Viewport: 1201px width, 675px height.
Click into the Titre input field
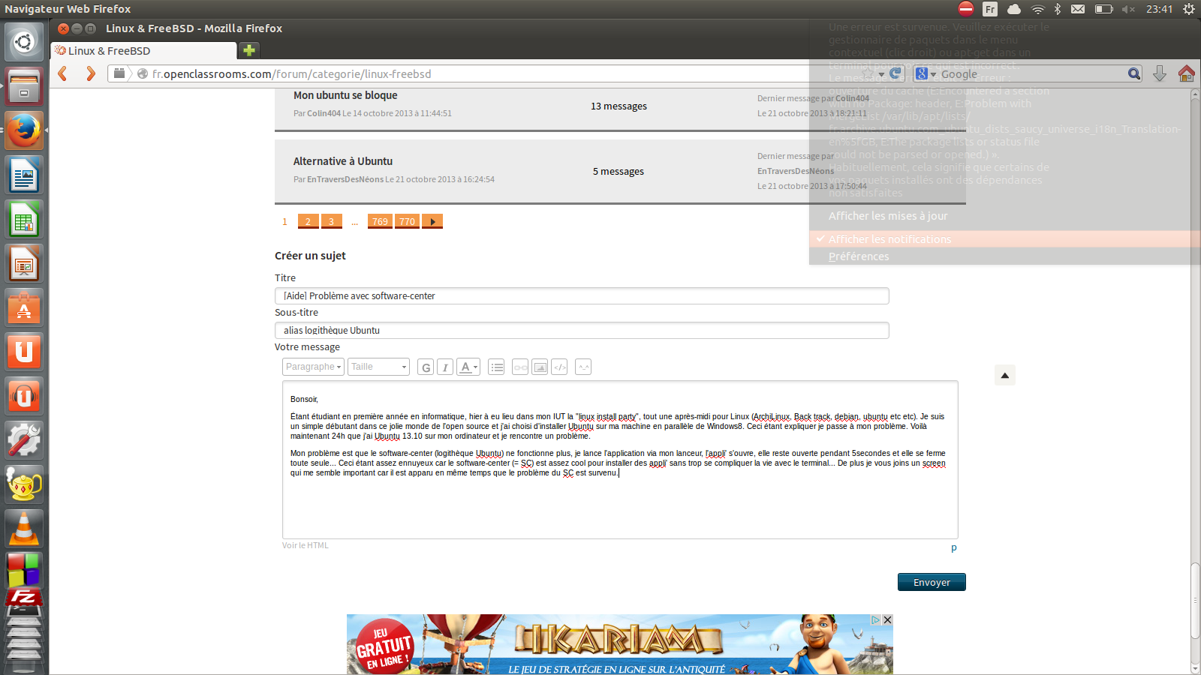tap(582, 296)
